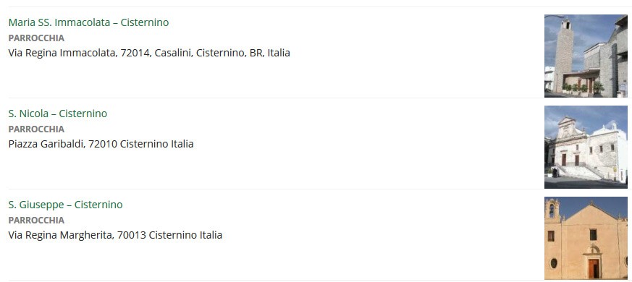The width and height of the screenshot is (632, 282).
Task: Click the Via Regina Immacolata address text
Action: (149, 53)
